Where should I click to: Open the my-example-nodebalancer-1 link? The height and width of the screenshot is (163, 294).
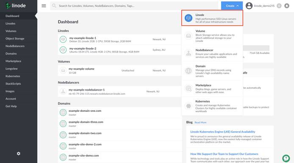pyautogui.click(x=86, y=90)
